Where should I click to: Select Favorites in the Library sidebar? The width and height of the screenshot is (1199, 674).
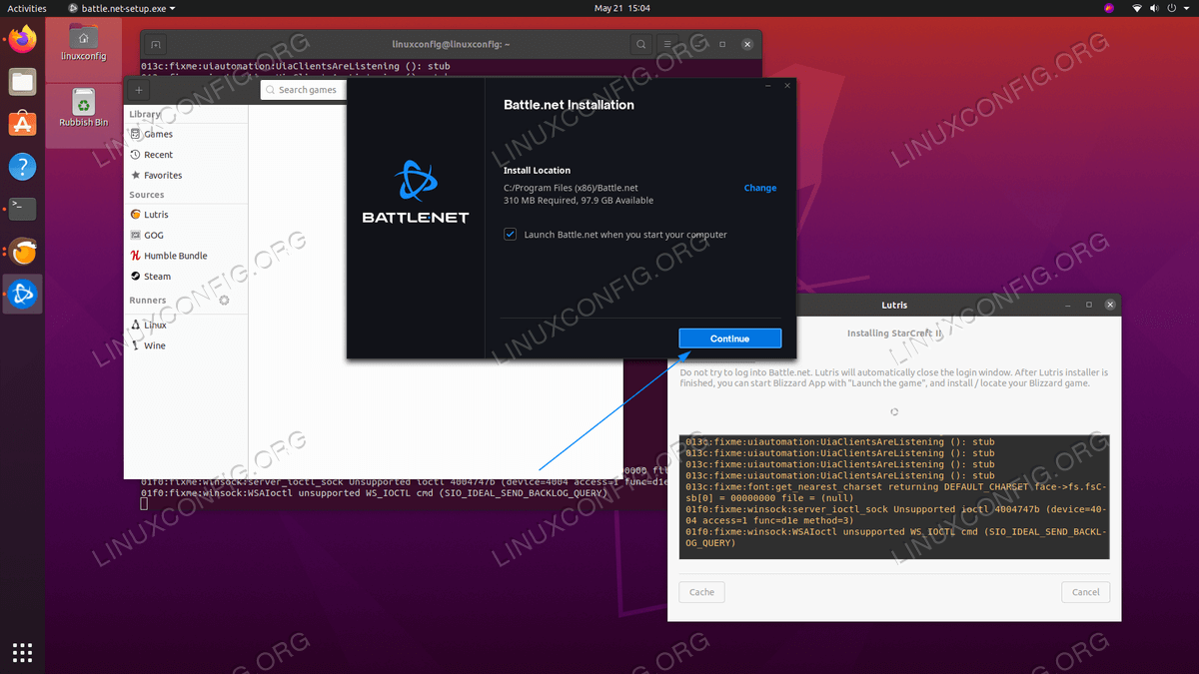162,175
